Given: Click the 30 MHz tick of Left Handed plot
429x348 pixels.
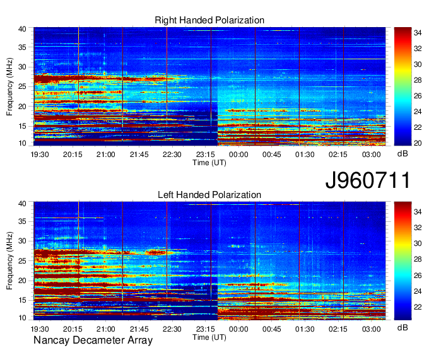Looking at the screenshot, I should (x=22, y=241).
